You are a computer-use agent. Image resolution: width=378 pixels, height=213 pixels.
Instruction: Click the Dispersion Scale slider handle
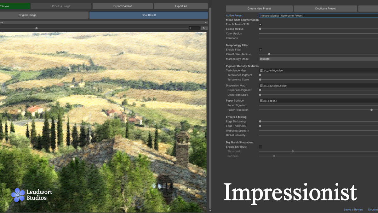[260, 95]
